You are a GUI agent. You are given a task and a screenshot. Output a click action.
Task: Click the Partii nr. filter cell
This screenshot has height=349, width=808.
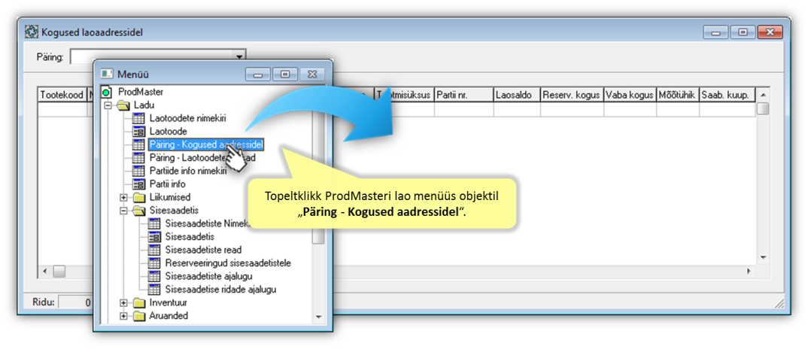click(463, 109)
